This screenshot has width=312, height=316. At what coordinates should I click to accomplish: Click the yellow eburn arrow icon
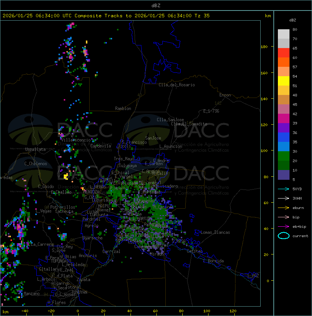283,208
